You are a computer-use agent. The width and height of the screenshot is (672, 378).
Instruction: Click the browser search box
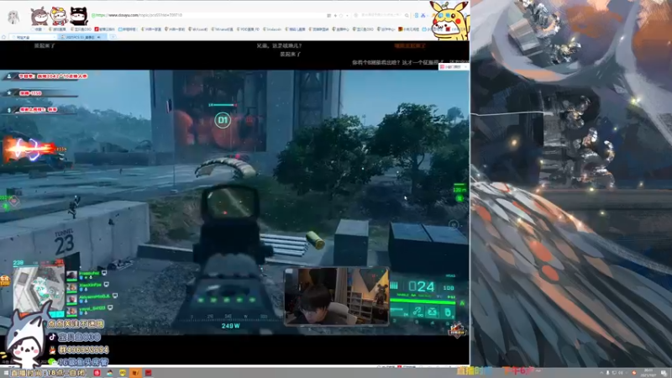click(380, 15)
